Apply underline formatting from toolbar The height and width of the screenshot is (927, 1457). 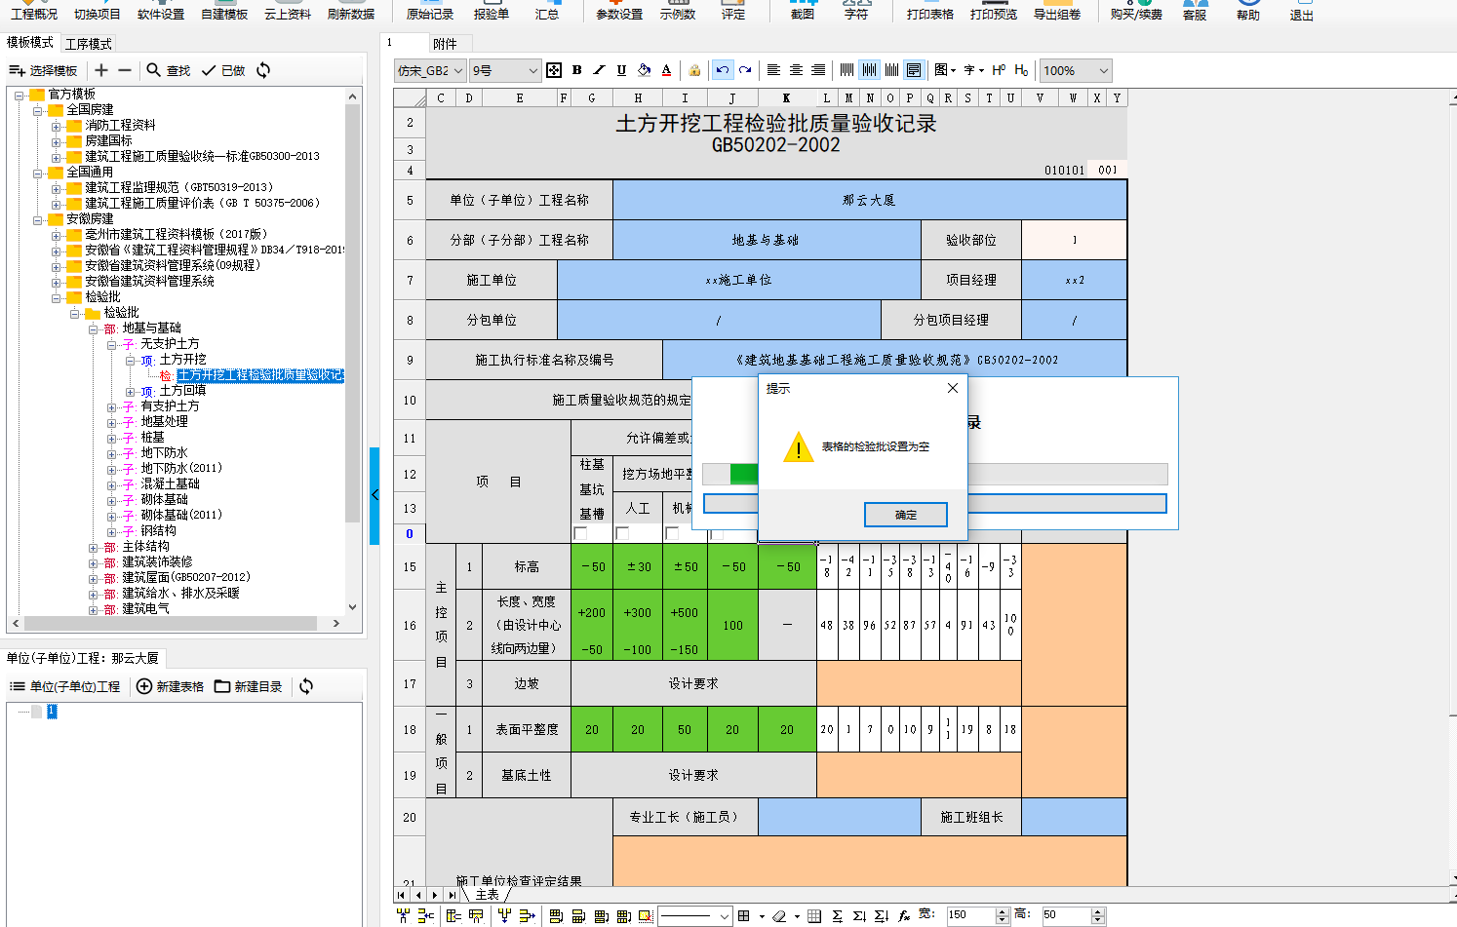(621, 70)
